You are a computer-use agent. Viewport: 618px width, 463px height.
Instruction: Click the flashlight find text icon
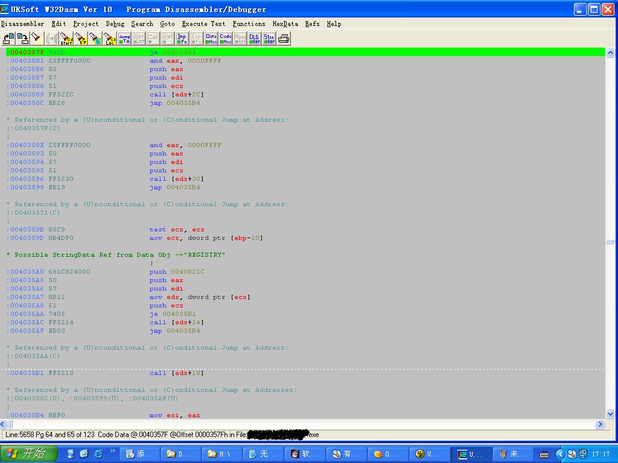(37, 38)
